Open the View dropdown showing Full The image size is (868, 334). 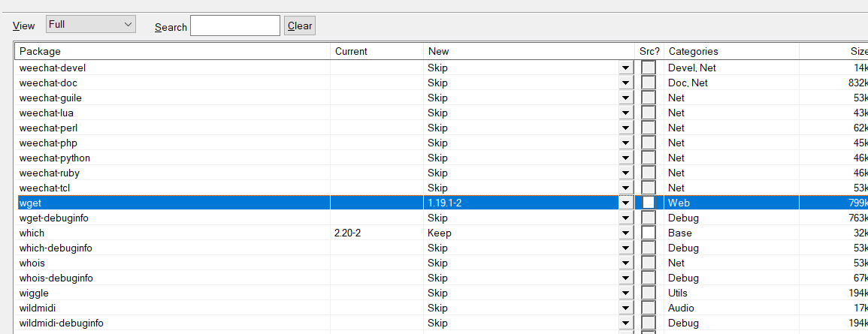(91, 24)
